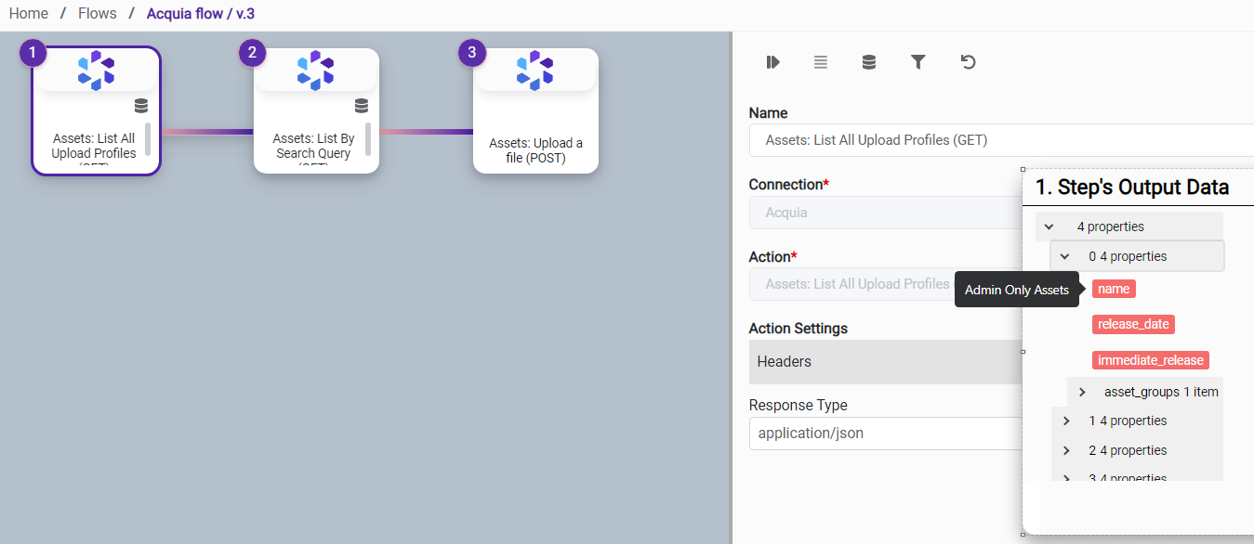Click database icon on step 1 node
1254x544 pixels.
tap(140, 105)
